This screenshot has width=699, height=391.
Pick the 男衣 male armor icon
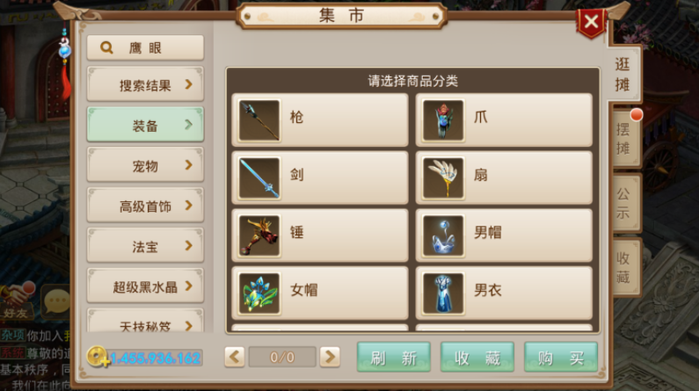point(443,293)
